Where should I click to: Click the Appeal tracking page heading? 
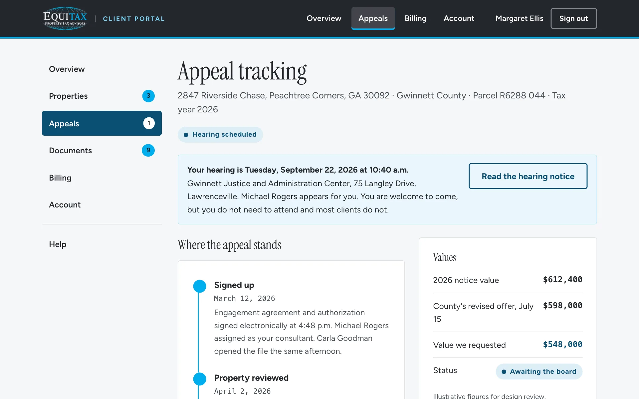242,71
